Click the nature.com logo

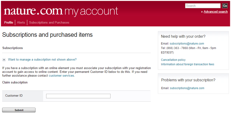(34, 11)
